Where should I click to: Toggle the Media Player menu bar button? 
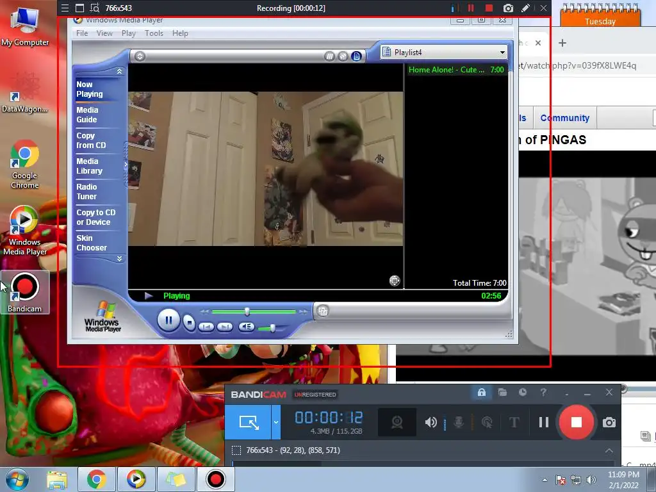(140, 56)
